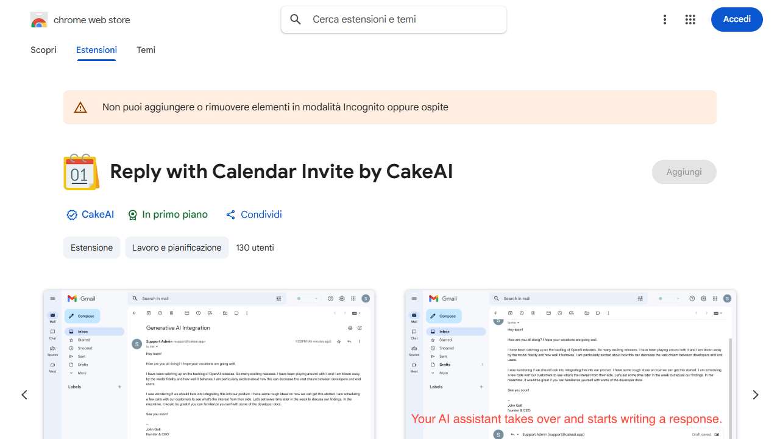Switch to the Scopri tab
The height and width of the screenshot is (439, 780).
point(43,50)
